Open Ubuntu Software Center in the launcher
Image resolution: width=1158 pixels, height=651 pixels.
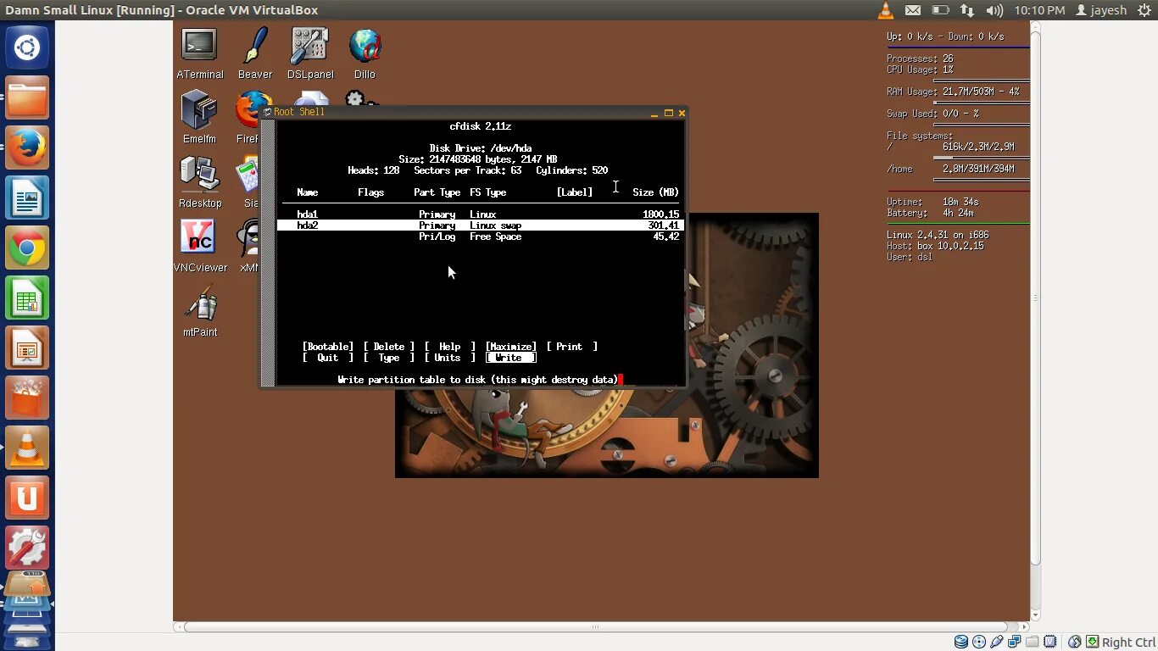(27, 398)
